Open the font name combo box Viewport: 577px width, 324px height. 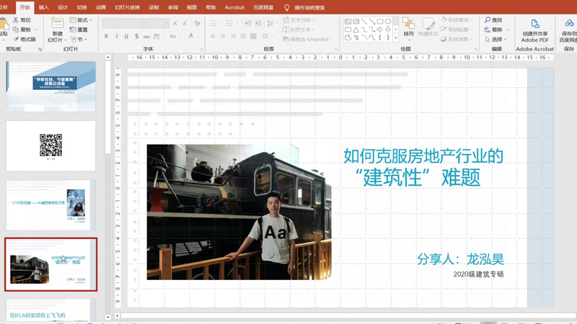pos(125,24)
